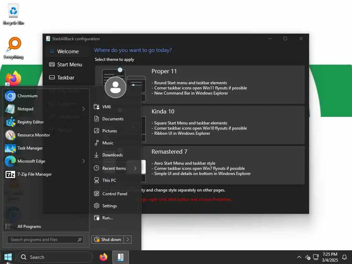
Task: Open Chromium from the Start menu
Action: click(x=46, y=96)
